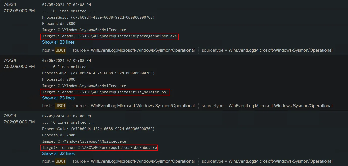Expand the second event's full 23 lines

pyautogui.click(x=58, y=98)
